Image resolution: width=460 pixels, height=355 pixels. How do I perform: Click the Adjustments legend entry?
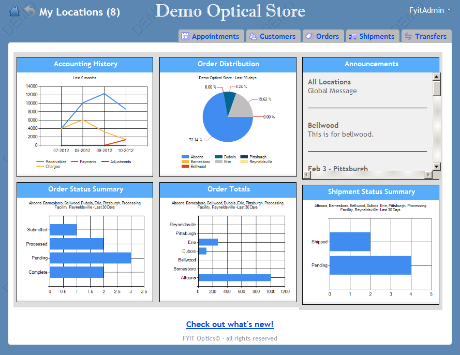click(x=116, y=161)
